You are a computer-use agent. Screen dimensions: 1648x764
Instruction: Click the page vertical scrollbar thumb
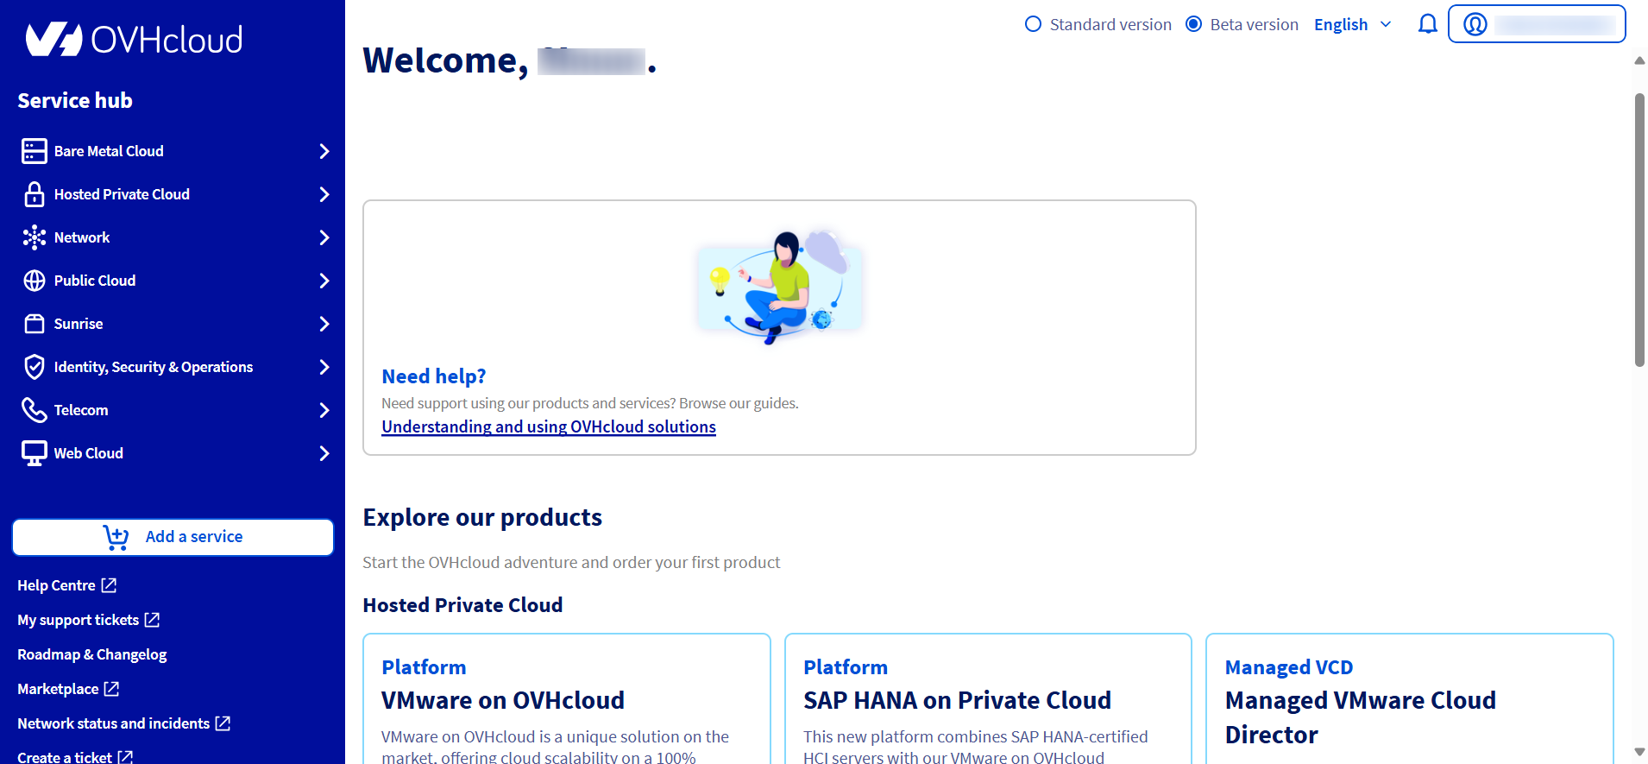[1639, 230]
